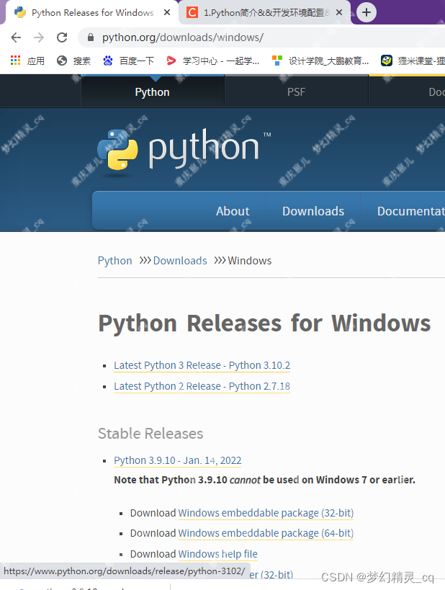
Task: Close the Python Releases for Windows tab
Action: (167, 12)
